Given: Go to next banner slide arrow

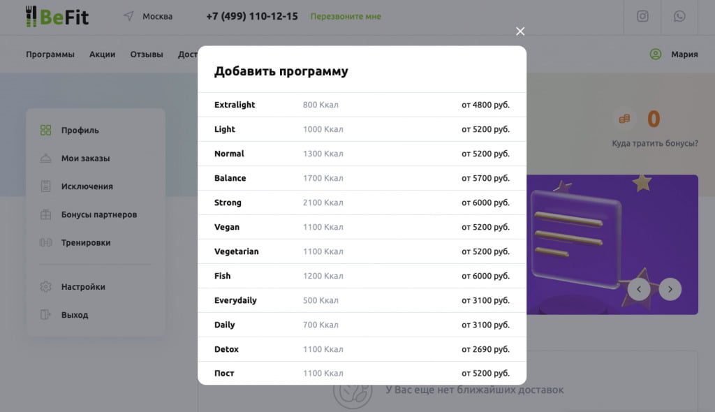Looking at the screenshot, I should (670, 289).
